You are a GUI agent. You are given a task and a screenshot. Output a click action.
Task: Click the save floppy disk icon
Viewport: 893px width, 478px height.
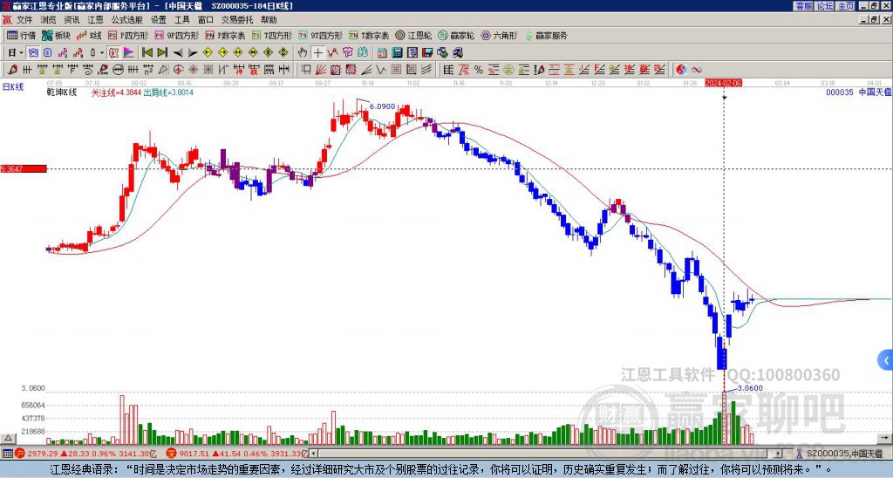427,53
